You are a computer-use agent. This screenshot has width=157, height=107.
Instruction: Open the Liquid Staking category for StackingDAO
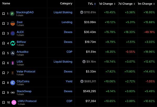[63, 12]
